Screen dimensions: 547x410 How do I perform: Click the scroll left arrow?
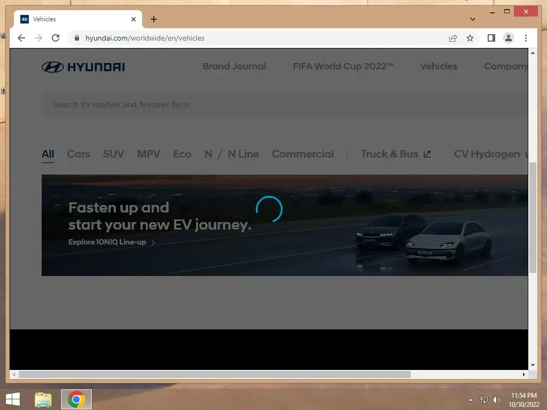[x=14, y=374]
